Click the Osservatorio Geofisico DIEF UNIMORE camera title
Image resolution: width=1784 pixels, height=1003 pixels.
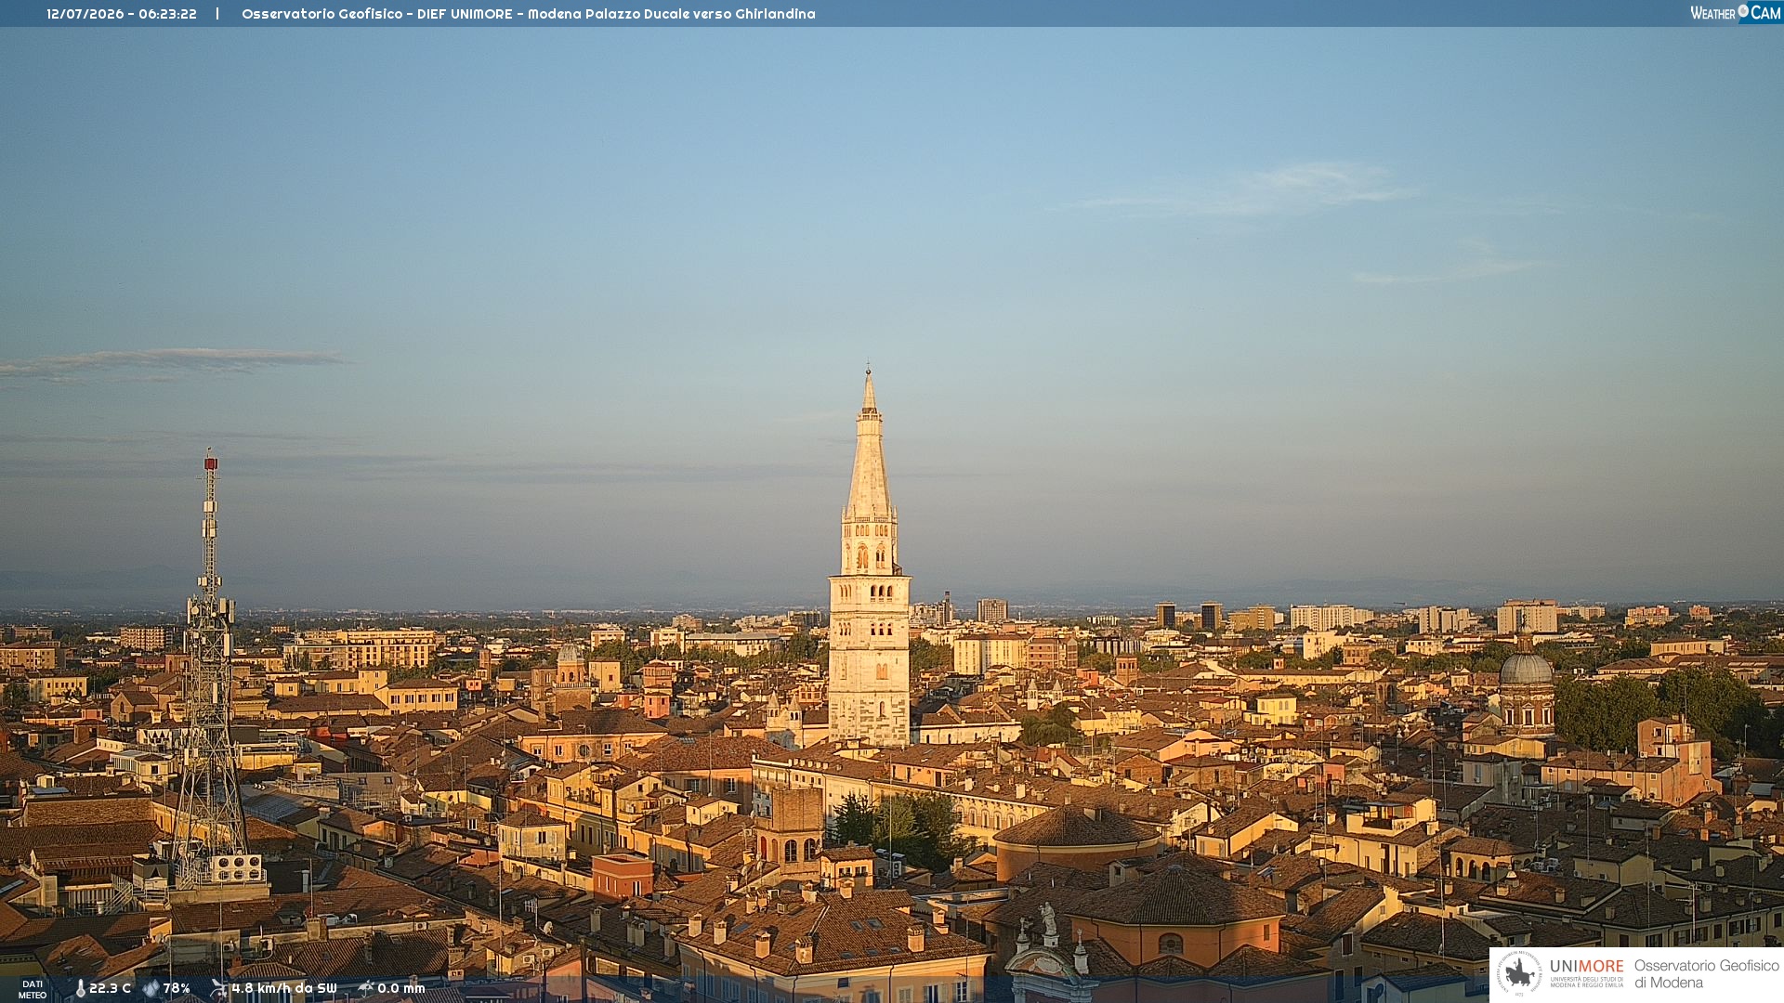point(529,14)
